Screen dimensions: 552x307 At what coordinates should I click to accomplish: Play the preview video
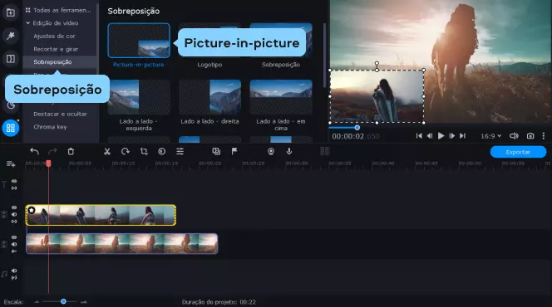tap(441, 136)
